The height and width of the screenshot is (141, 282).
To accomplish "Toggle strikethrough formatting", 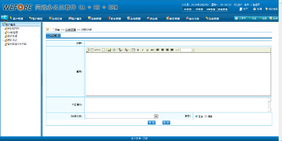I will pyautogui.click(x=152, y=50).
